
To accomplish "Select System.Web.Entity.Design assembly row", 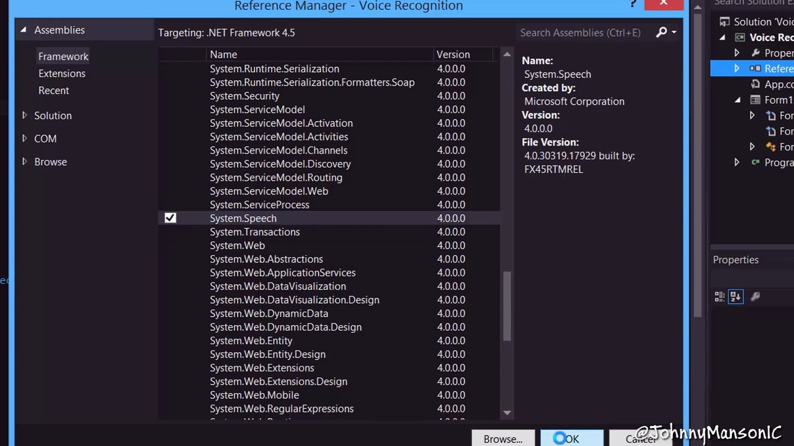I will [329, 355].
